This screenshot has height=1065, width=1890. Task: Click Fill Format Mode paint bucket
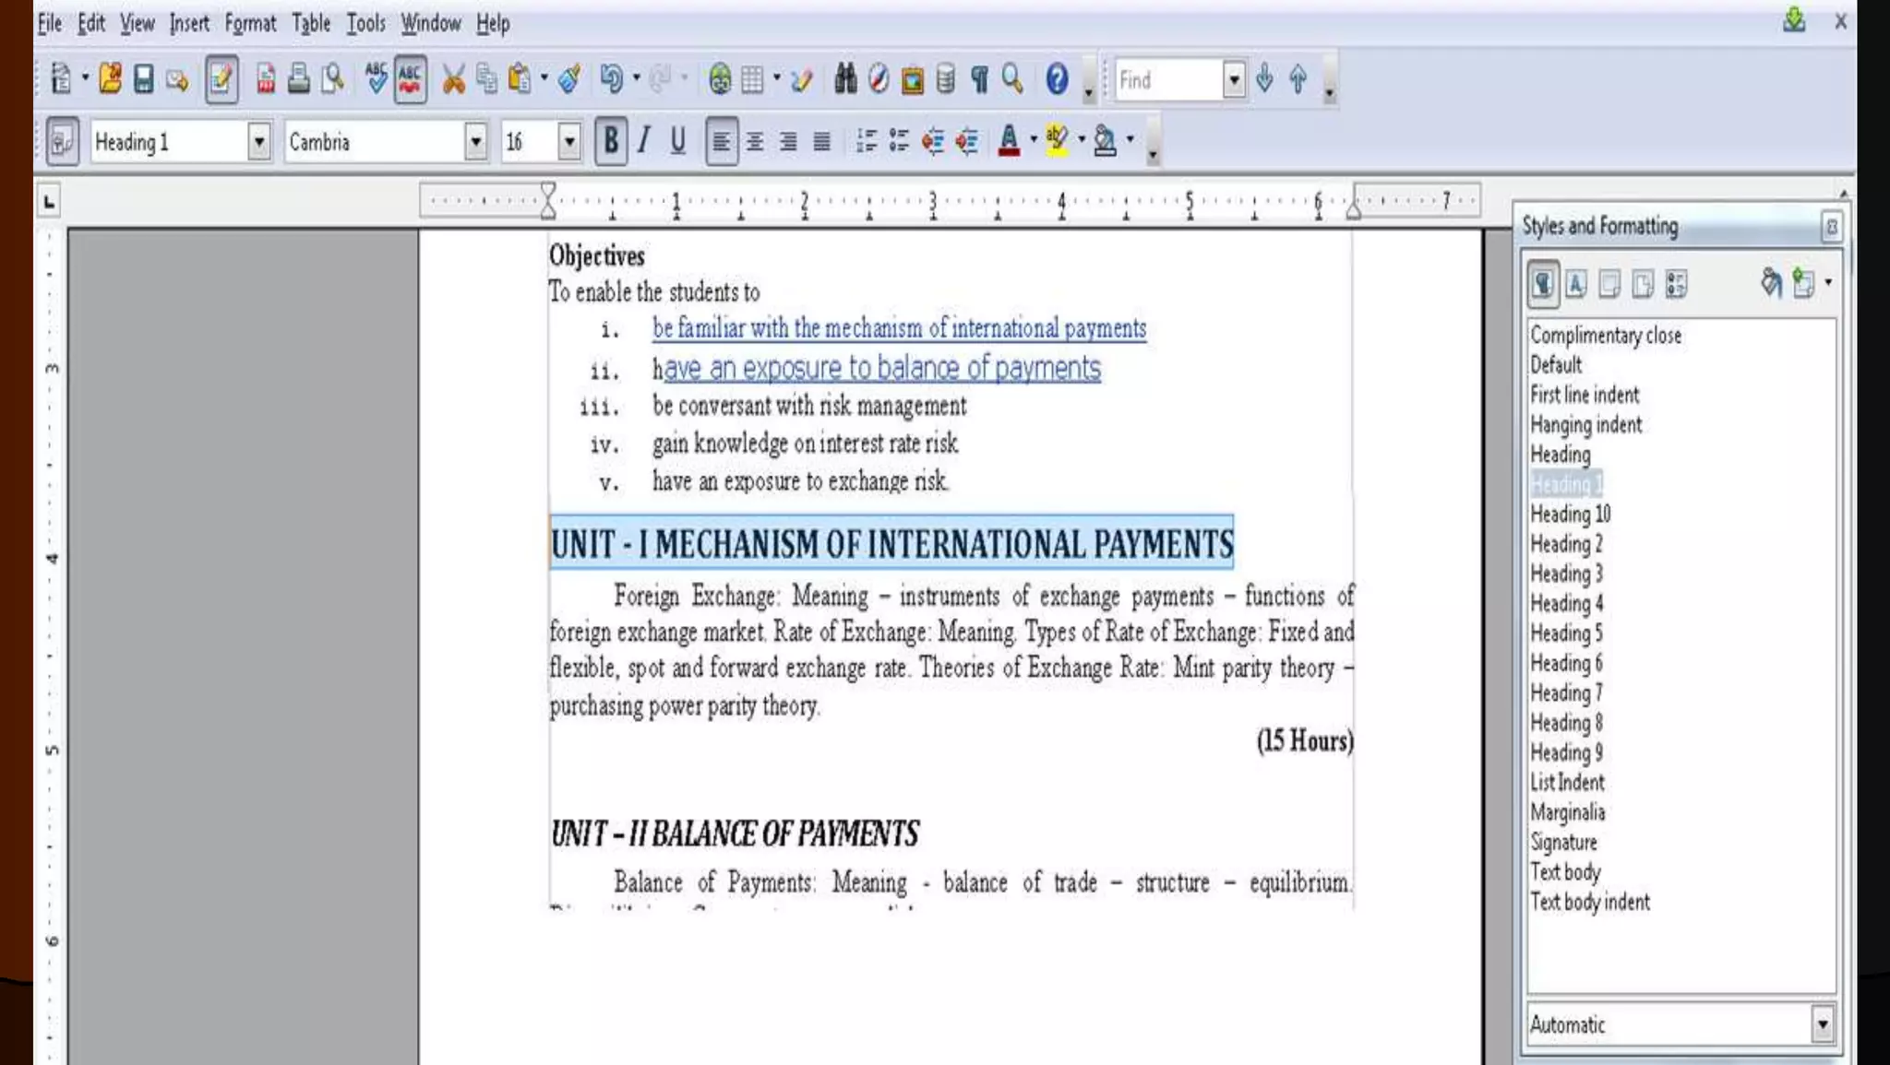[x=1770, y=283]
